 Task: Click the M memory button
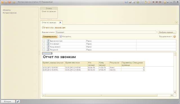tap(153, 2)
